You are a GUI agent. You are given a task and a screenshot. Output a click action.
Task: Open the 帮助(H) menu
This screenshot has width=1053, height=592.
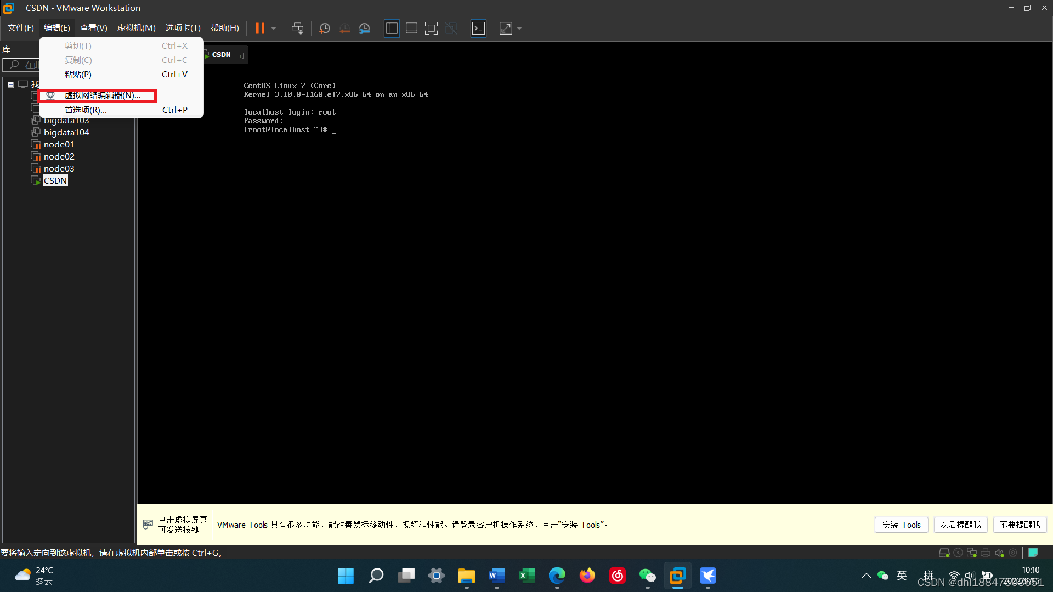(225, 28)
